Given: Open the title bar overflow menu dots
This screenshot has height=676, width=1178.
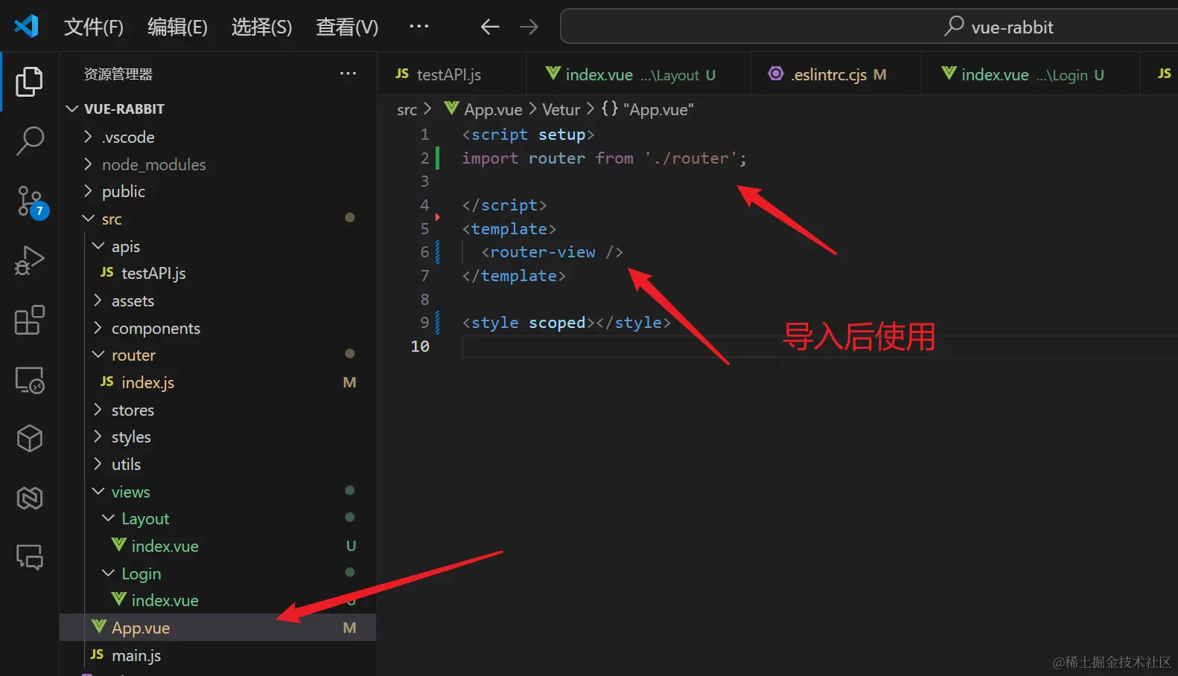Looking at the screenshot, I should point(419,26).
